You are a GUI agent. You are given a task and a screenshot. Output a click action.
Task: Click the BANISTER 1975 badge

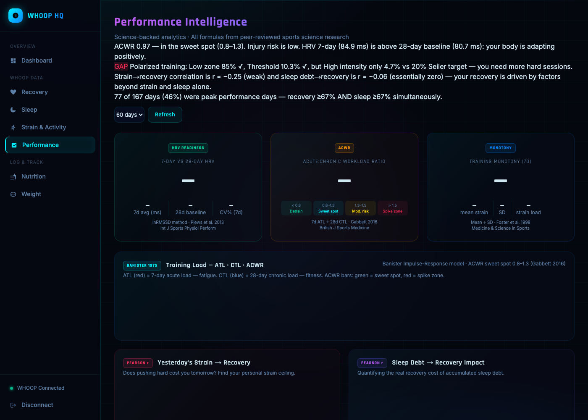tap(142, 265)
